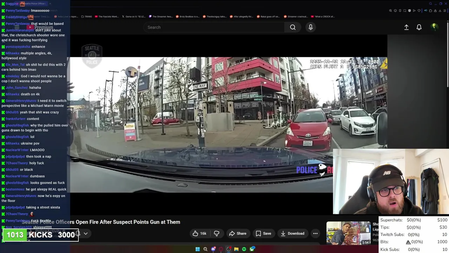449x253 pixels.
Task: Click the tab audio speaker icon in toolbar
Action: (x=426, y=11)
